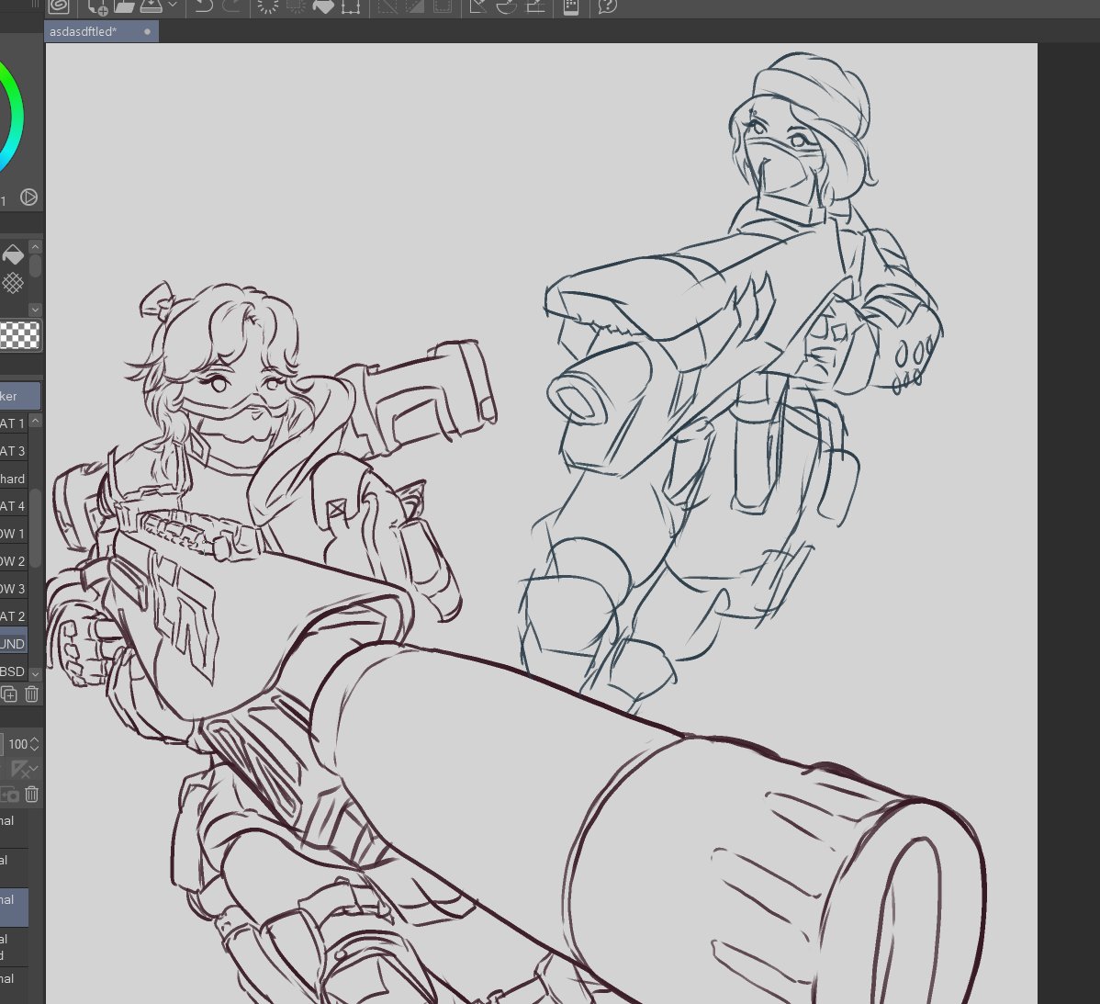Clear outside selection icon
Screen dimensions: 1100x1004
(296, 6)
